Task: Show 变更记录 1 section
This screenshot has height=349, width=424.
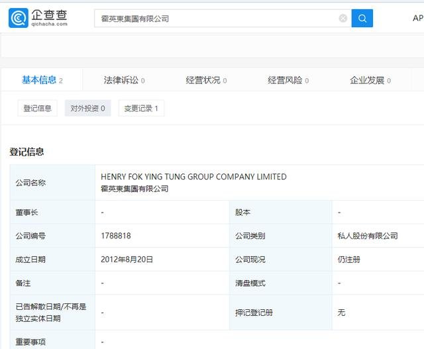Action: coord(141,108)
